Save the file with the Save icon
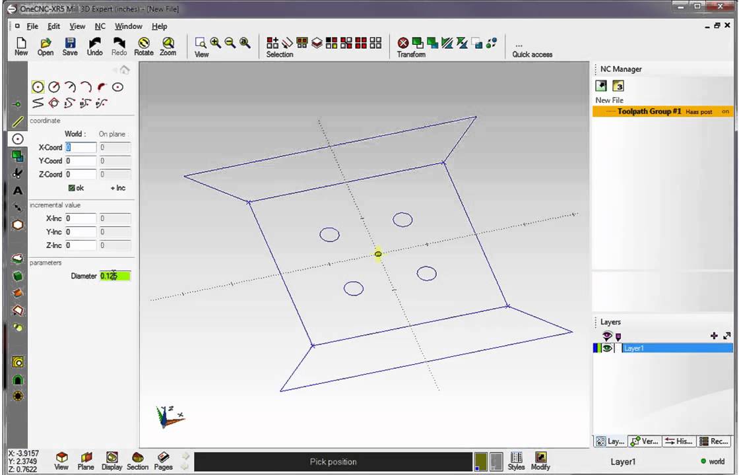 (x=70, y=47)
